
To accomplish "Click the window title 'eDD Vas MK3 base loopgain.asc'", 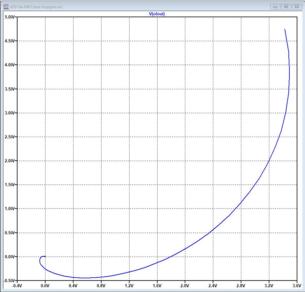I will (x=36, y=7).
